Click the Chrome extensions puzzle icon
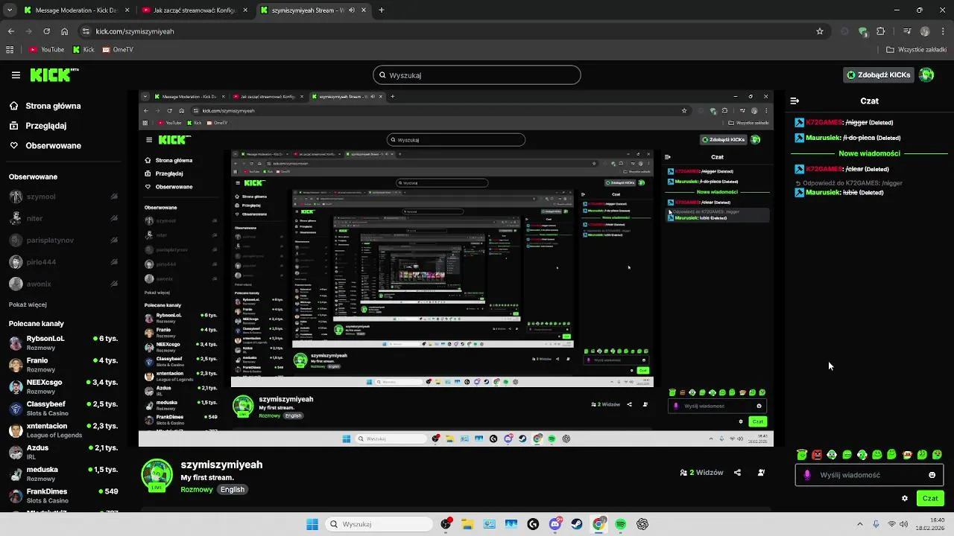This screenshot has width=954, height=536. tap(881, 31)
